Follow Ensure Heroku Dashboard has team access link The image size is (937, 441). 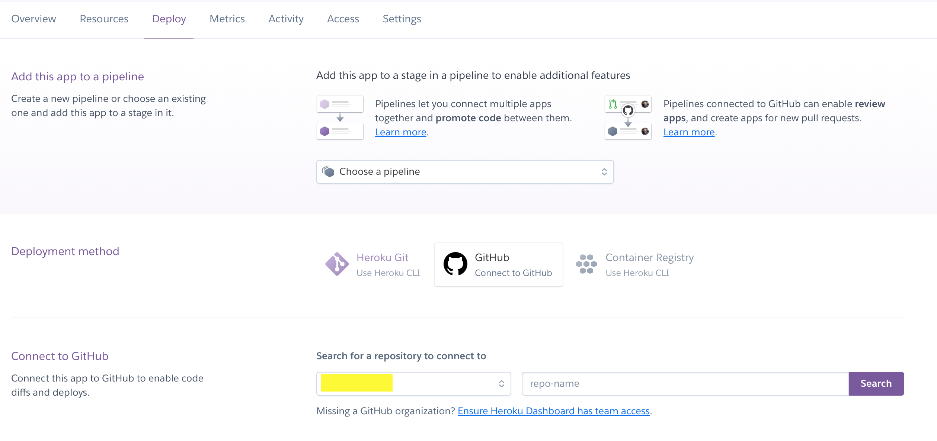pos(553,411)
